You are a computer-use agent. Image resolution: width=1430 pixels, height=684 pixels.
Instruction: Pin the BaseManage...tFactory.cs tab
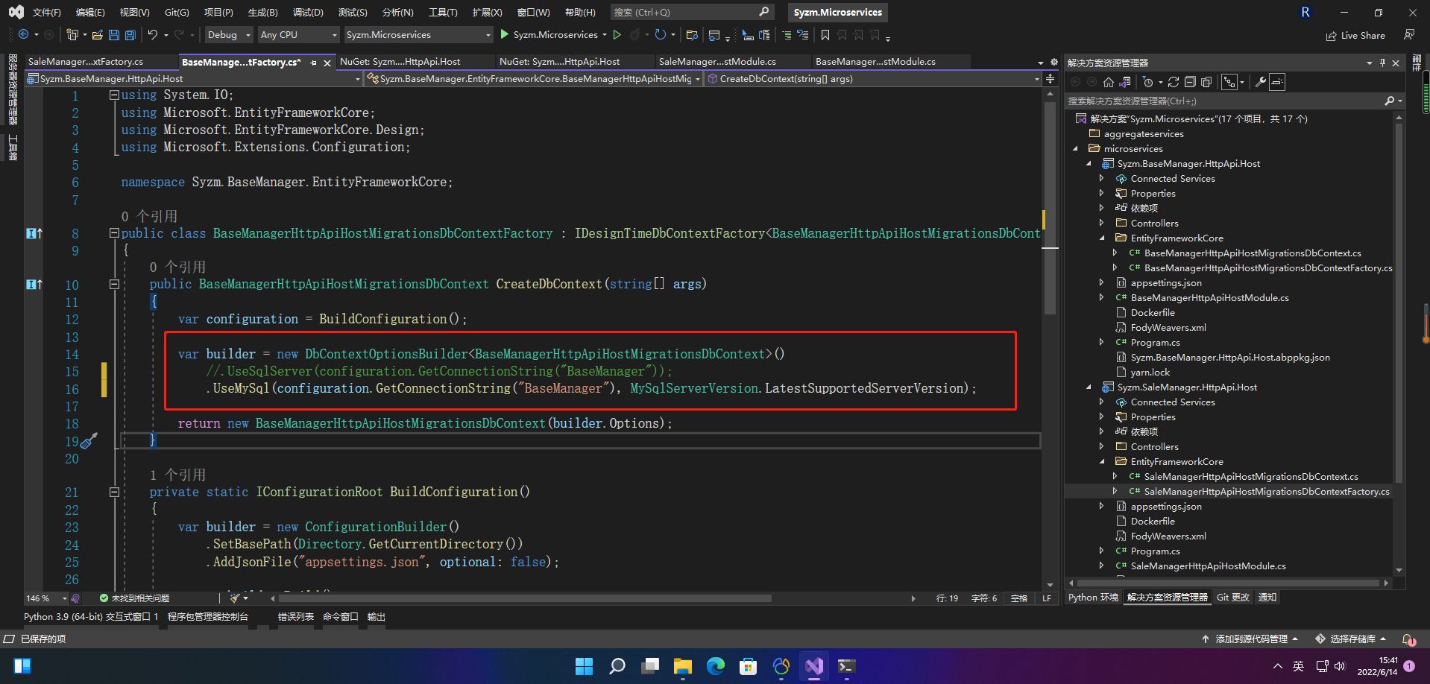pos(313,63)
